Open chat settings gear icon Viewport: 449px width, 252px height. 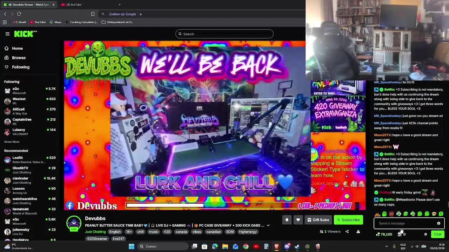(x=425, y=234)
